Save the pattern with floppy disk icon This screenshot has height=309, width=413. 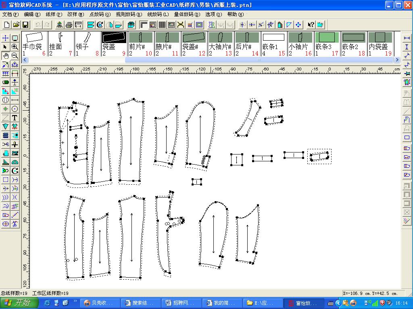point(25,25)
